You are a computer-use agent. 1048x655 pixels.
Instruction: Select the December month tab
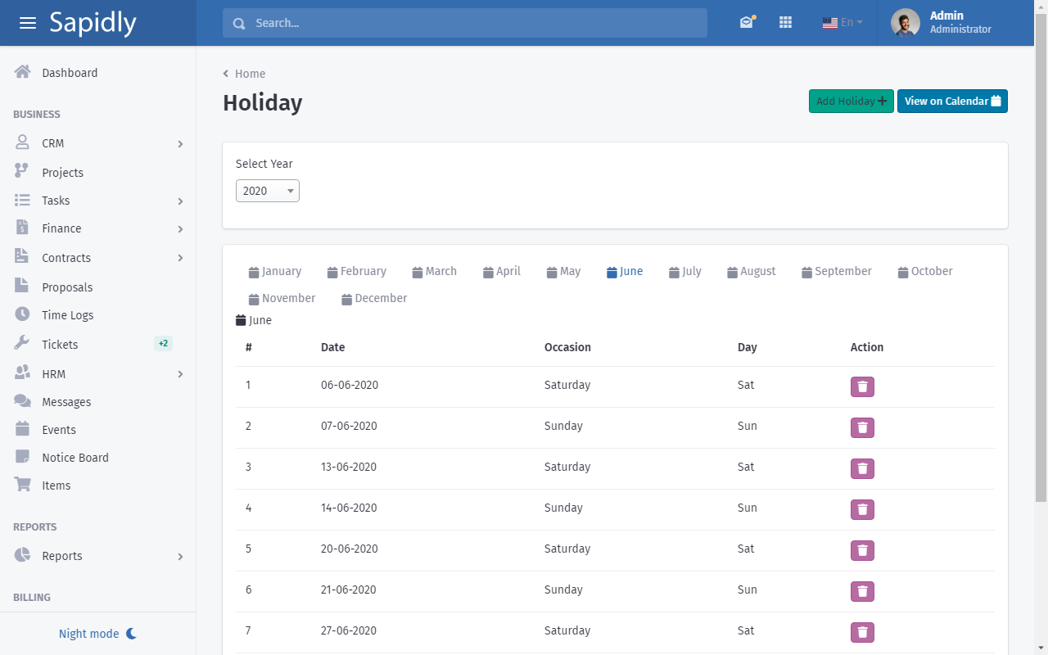(374, 299)
